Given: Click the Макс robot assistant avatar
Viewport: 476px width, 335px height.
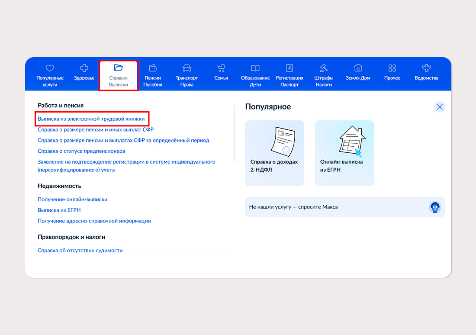Looking at the screenshot, I should [x=435, y=207].
